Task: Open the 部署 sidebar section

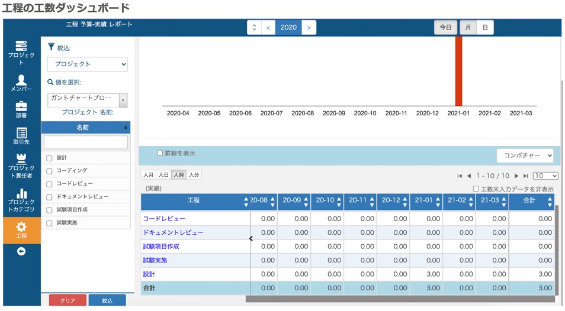Action: click(21, 109)
